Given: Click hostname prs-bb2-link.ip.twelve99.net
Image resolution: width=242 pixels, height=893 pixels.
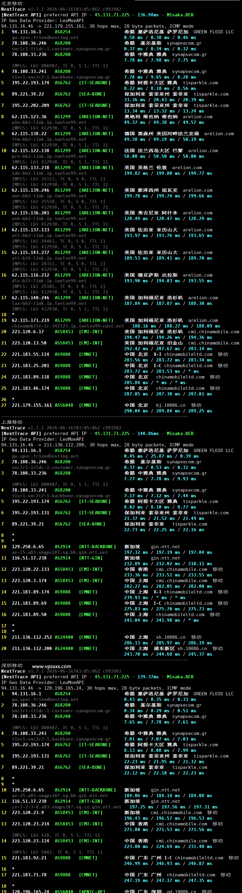Looking at the screenshot, I should pyautogui.click(x=49, y=156).
